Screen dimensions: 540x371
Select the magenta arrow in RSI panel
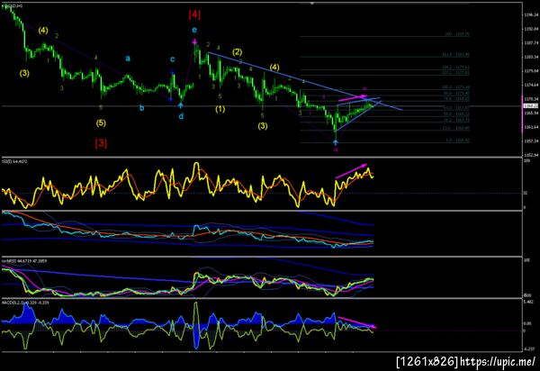click(x=351, y=171)
